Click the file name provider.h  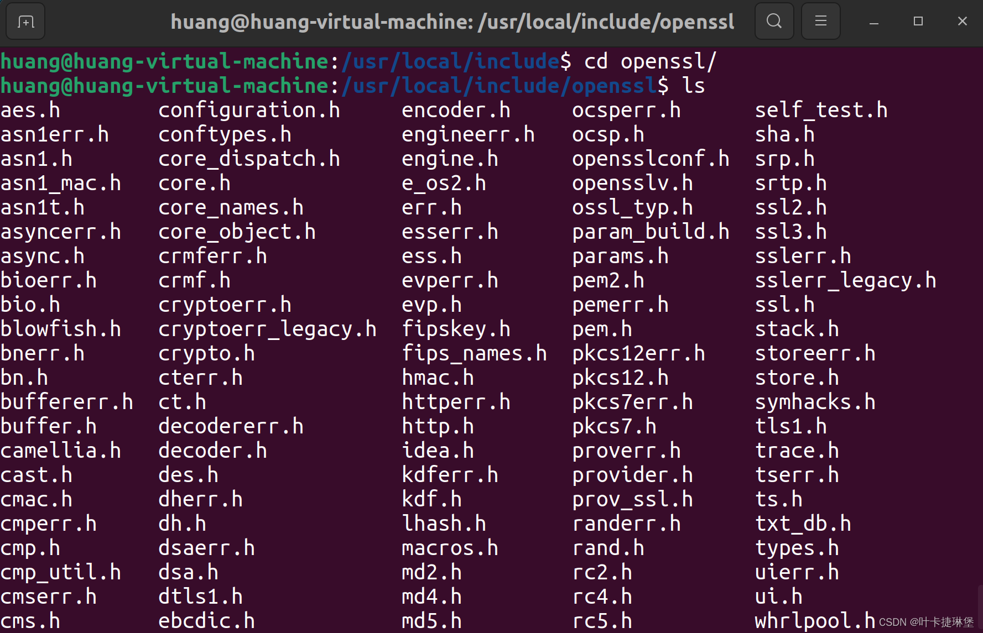pyautogui.click(x=633, y=475)
